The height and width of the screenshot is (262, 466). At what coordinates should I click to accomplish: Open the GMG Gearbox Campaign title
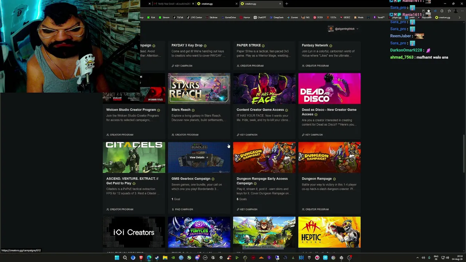(191, 179)
